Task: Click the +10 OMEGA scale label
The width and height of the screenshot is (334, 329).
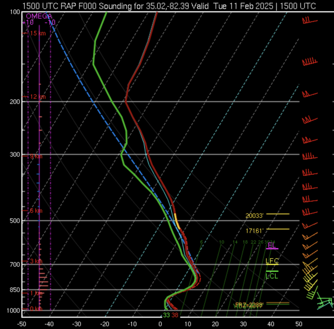Action: 28,22
